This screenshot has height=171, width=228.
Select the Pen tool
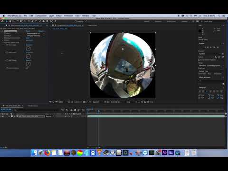(32, 21)
